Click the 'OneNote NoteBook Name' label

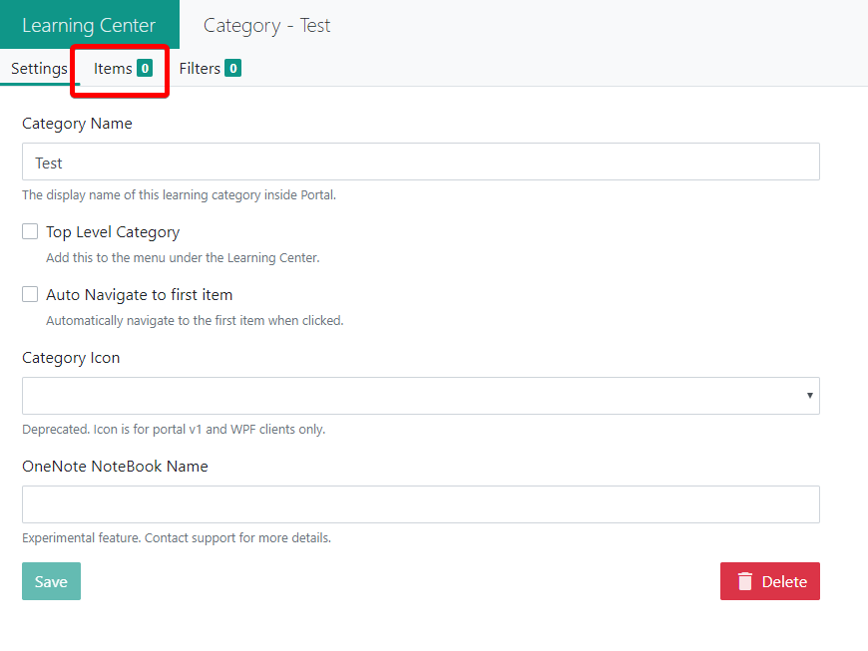115,467
